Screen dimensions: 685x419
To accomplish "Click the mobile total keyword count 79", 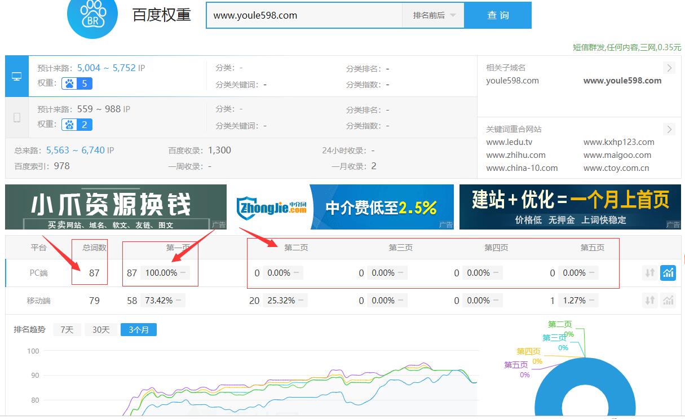I will pos(94,301).
